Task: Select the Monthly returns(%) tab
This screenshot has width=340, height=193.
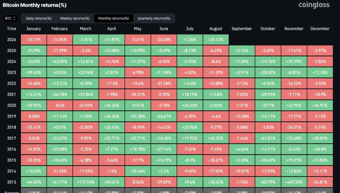Action: click(x=114, y=18)
